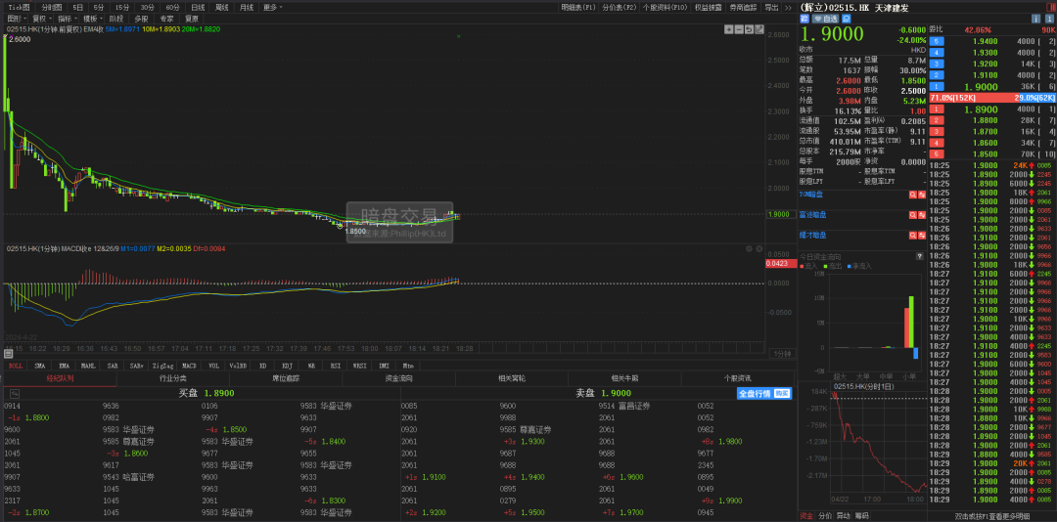This screenshot has height=522, width=1057.
Task: Click green 流出 legend swatch
Action: [x=824, y=266]
